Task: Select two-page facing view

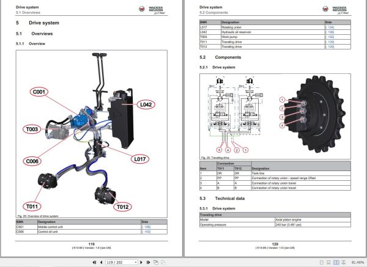Action: click(x=336, y=263)
